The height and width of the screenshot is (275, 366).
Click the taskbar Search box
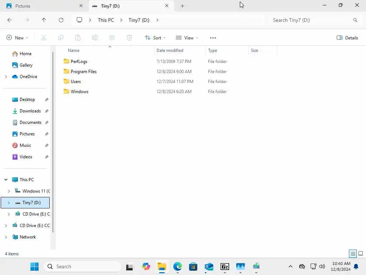83,266
